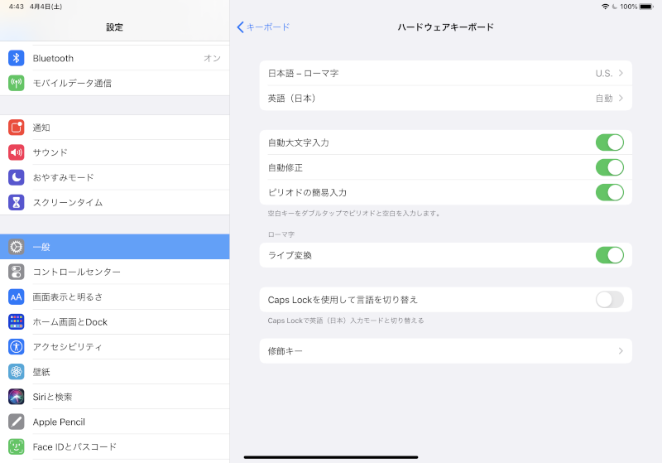Tap the 4:43 clock in status bar

click(16, 7)
